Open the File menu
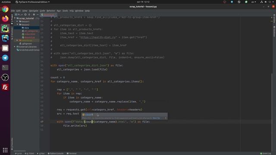The width and height of the screenshot is (276, 155). click(x=13, y=11)
